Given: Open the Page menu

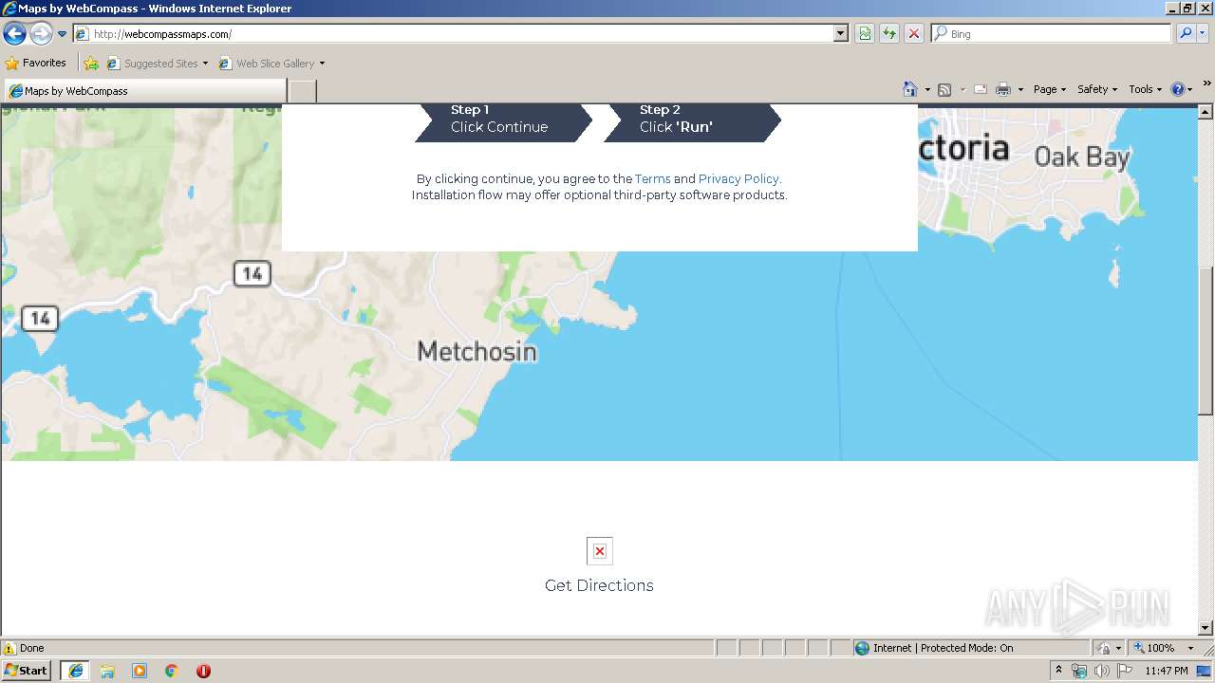Looking at the screenshot, I should click(x=1049, y=89).
